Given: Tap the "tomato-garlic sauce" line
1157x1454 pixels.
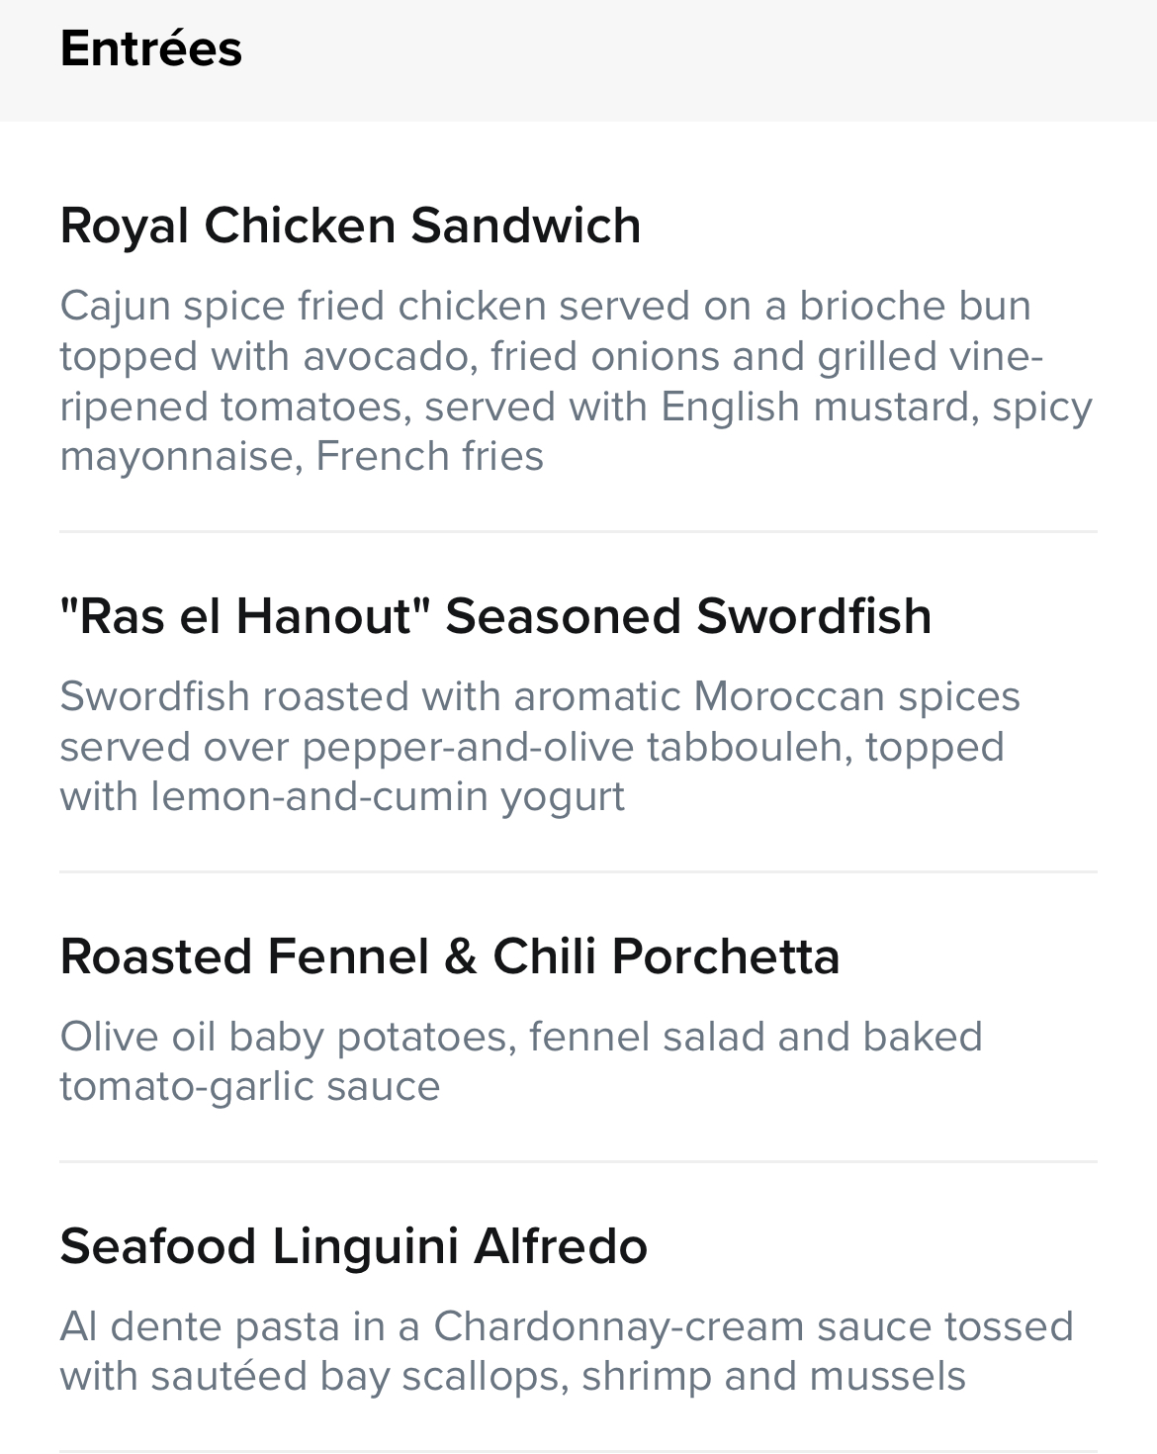Looking at the screenshot, I should [x=250, y=1087].
